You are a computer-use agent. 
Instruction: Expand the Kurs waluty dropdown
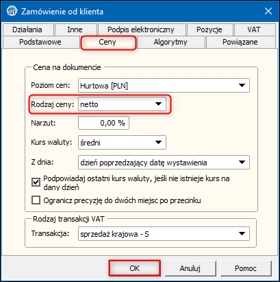coord(158,143)
